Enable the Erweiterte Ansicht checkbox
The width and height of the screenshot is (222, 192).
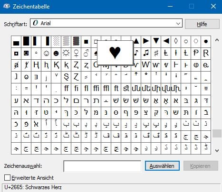click(x=7, y=178)
